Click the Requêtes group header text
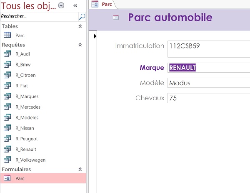 pos(13,45)
